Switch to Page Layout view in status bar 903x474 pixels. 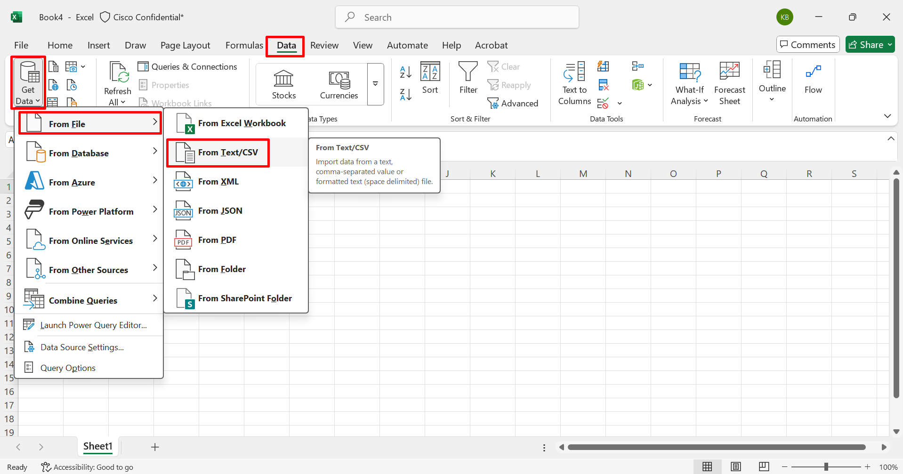735,466
